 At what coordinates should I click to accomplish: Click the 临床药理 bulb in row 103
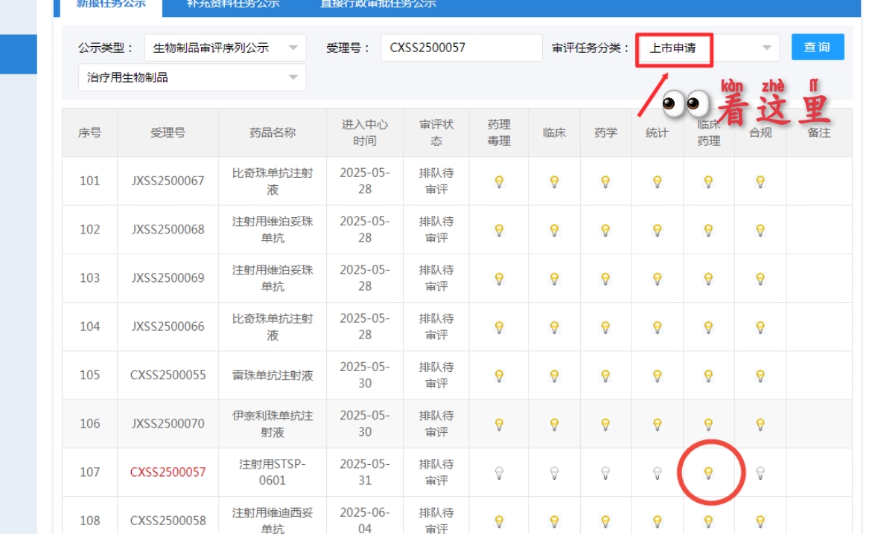(708, 278)
